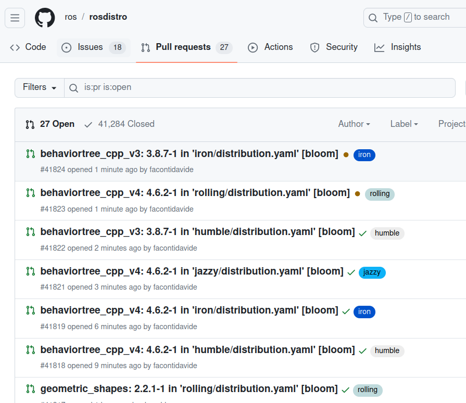Image resolution: width=466 pixels, height=403 pixels.
Task: Open PR behaviortree_cpp_v3 3.8.7-1 in iron
Action: click(x=190, y=154)
